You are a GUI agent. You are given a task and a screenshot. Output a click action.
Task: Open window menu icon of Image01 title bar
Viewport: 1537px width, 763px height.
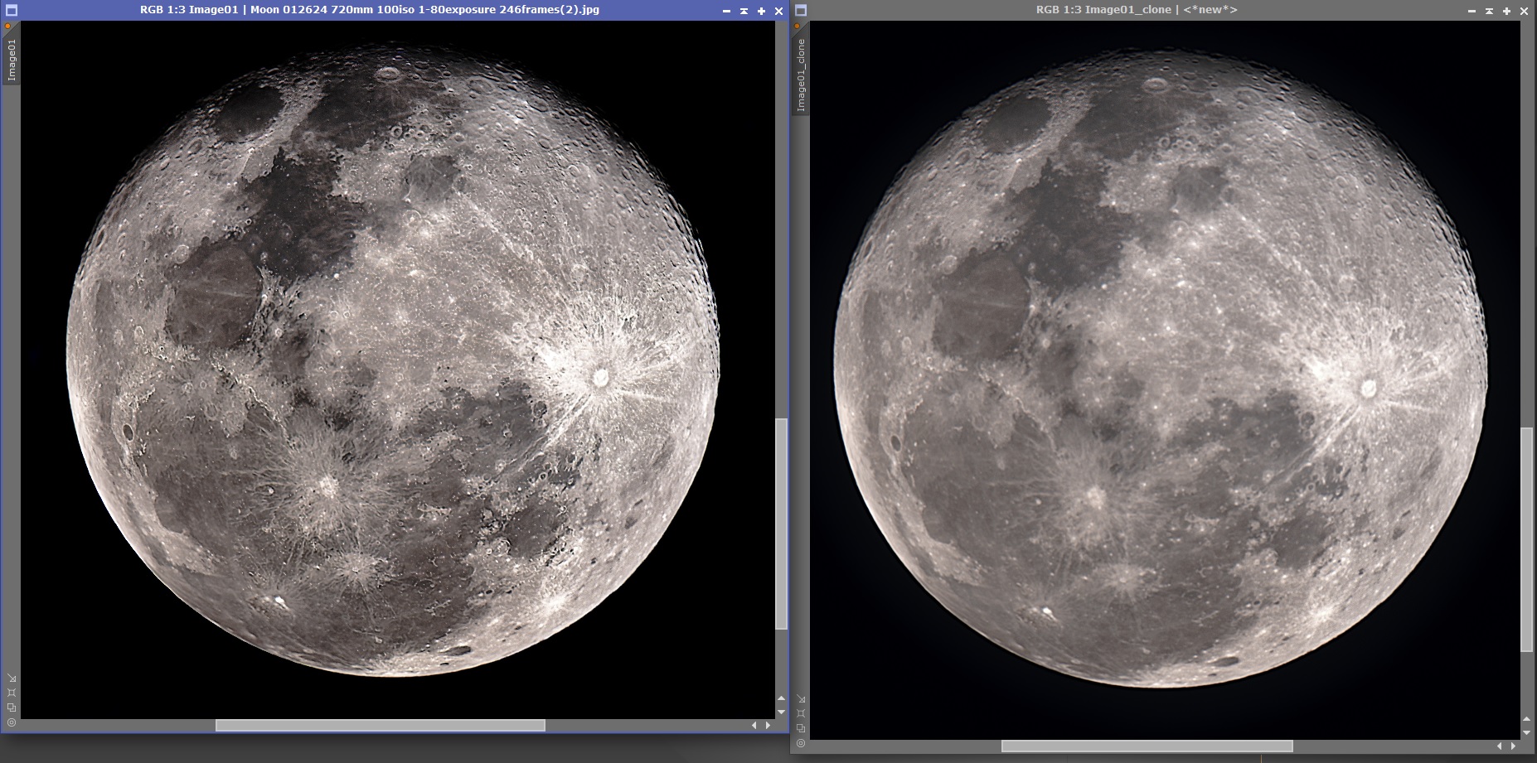pos(11,11)
